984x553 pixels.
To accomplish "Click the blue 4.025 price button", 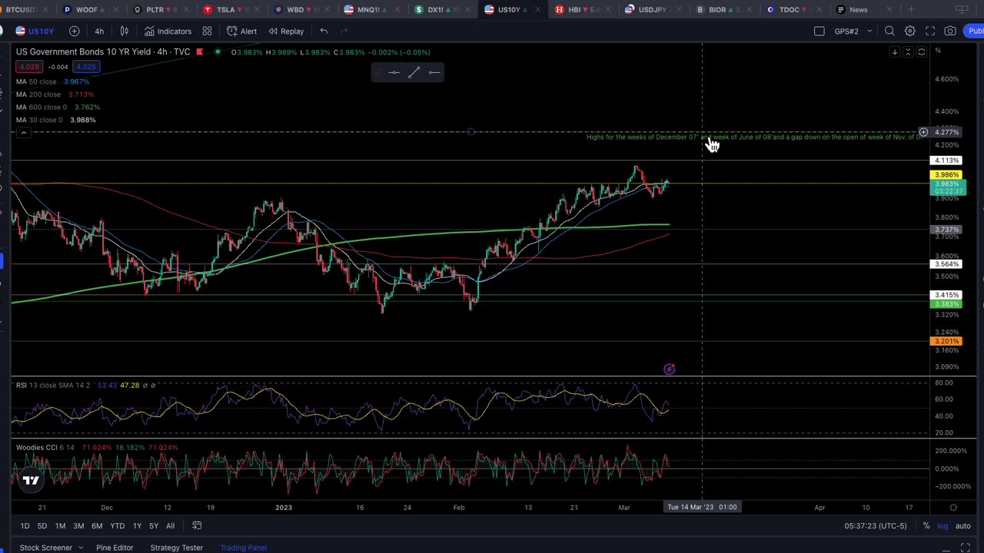I will pyautogui.click(x=85, y=67).
